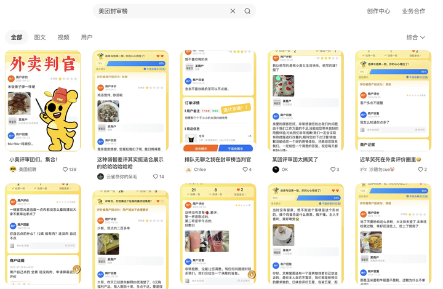Open post titled 小美评审团们，集合!
Screen dimensions: 443x289
(x=34, y=159)
